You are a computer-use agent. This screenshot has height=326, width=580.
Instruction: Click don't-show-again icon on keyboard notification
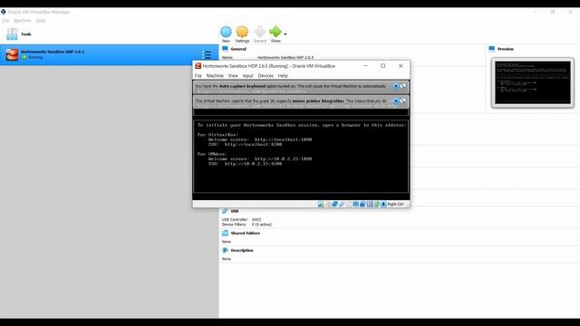pos(402,86)
